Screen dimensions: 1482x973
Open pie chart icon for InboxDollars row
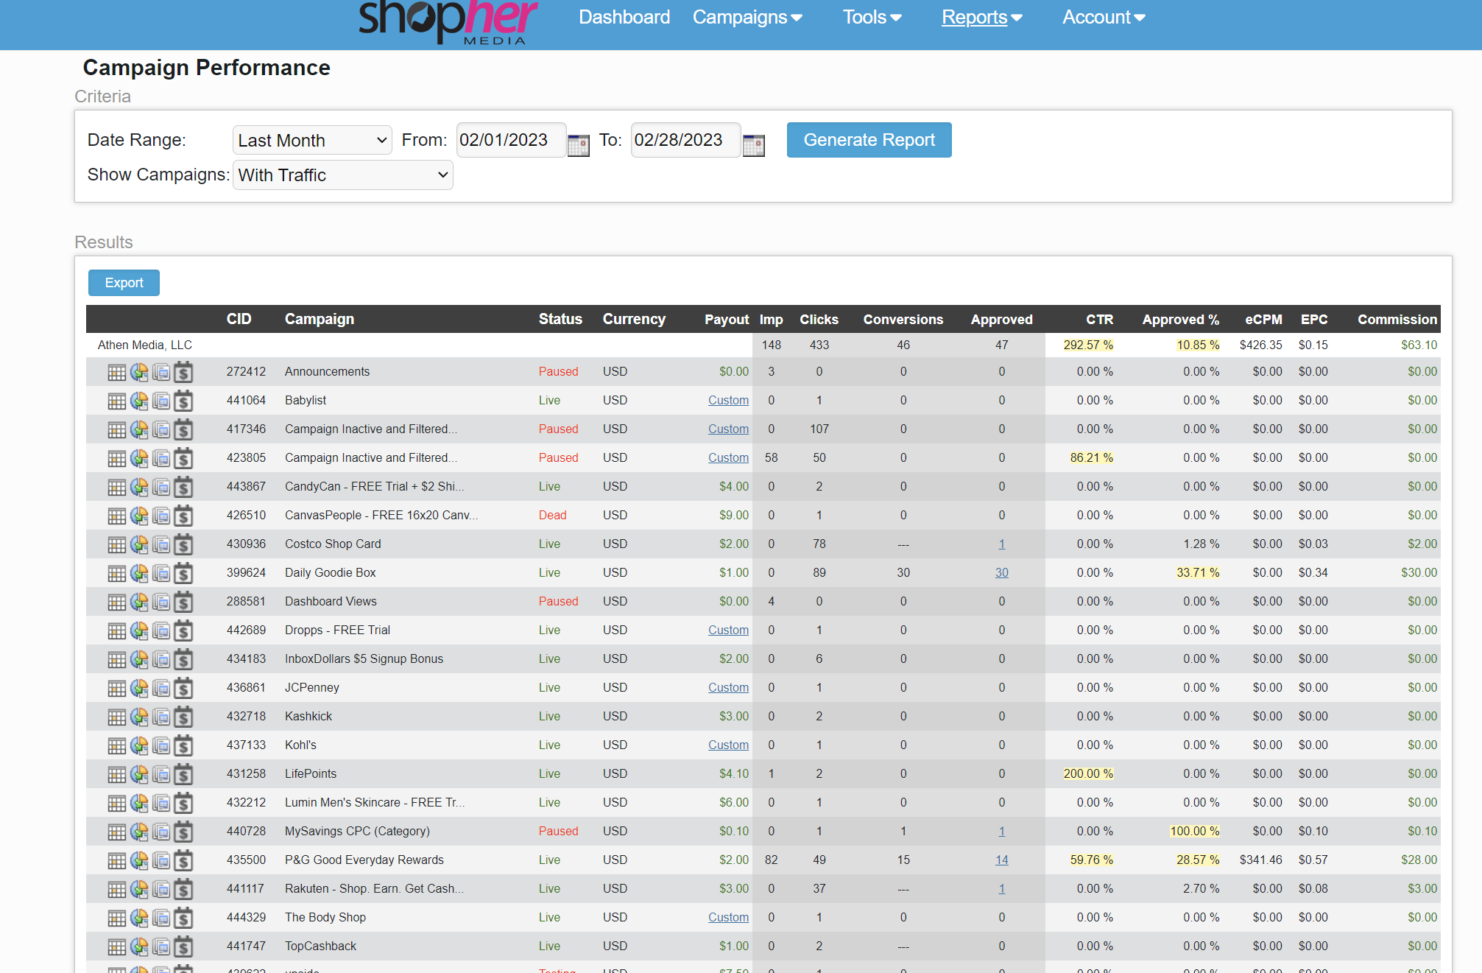pyautogui.click(x=139, y=659)
